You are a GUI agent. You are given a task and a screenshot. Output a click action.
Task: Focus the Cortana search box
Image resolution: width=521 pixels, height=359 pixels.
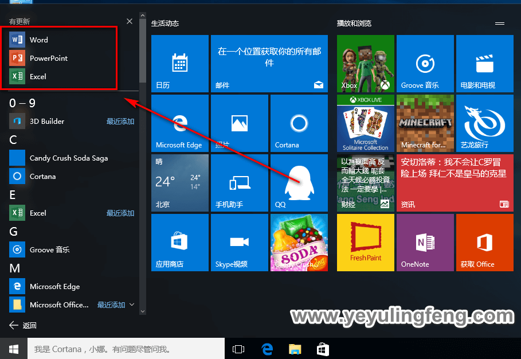126,349
